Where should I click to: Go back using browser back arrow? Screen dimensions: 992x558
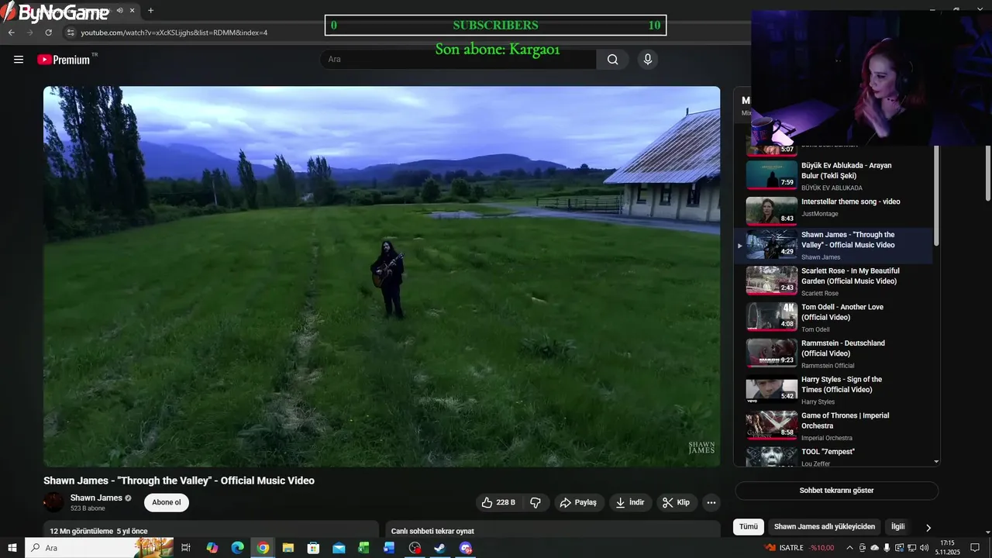pyautogui.click(x=11, y=33)
